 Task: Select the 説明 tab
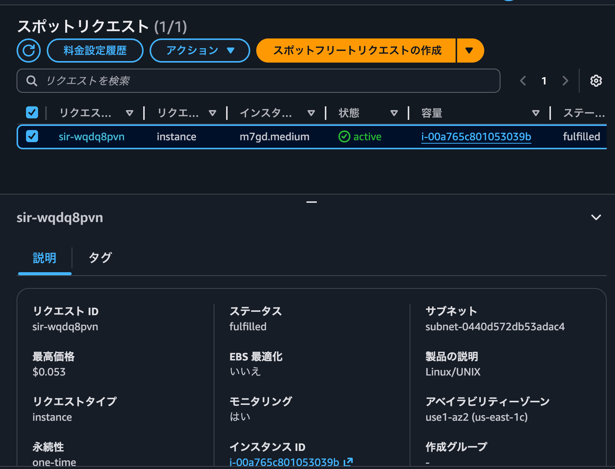coord(44,258)
